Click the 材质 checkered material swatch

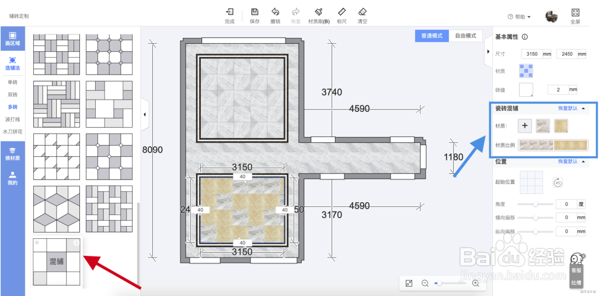tap(525, 71)
